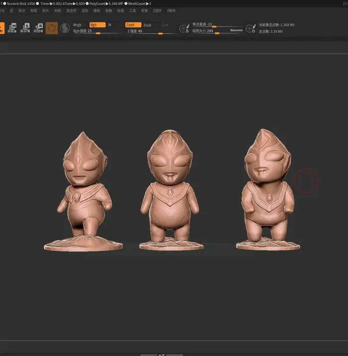Open the 标记 (Marker) menu
The height and width of the screenshot is (356, 348).
[x=22, y=10]
